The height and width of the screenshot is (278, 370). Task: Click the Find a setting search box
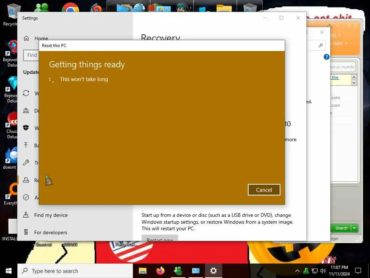pos(31,55)
